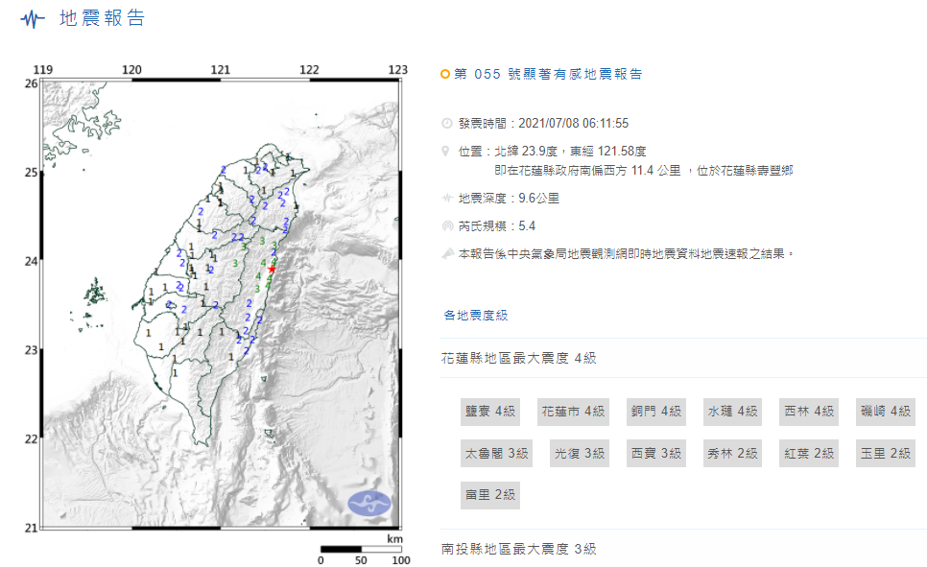Select the 磯崎 4級 intensity tag
927x567 pixels.
886,412
